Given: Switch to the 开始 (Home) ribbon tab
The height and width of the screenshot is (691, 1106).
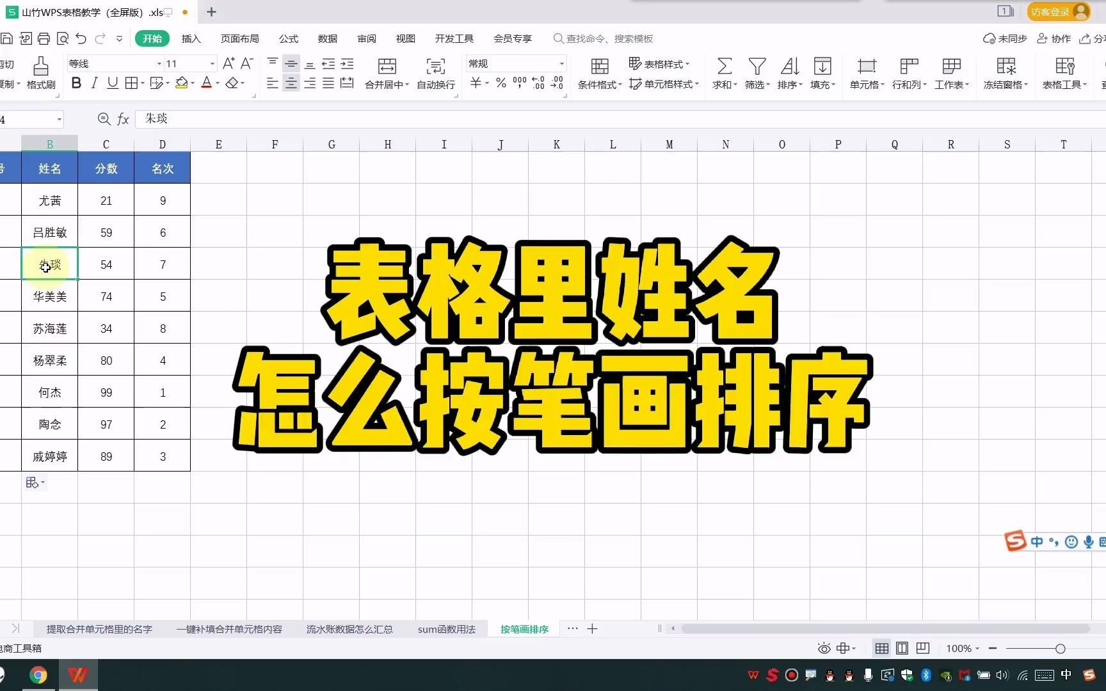Looking at the screenshot, I should pos(152,38).
